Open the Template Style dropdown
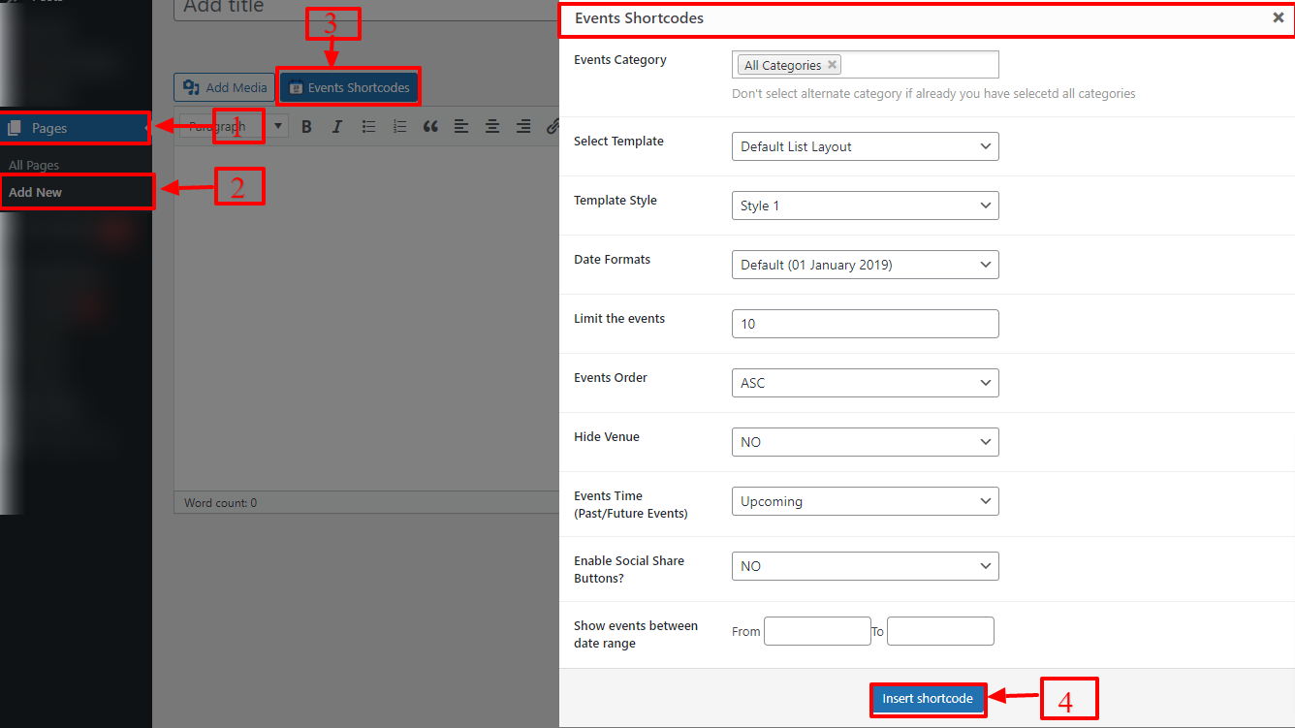Image resolution: width=1295 pixels, height=728 pixels. click(865, 206)
